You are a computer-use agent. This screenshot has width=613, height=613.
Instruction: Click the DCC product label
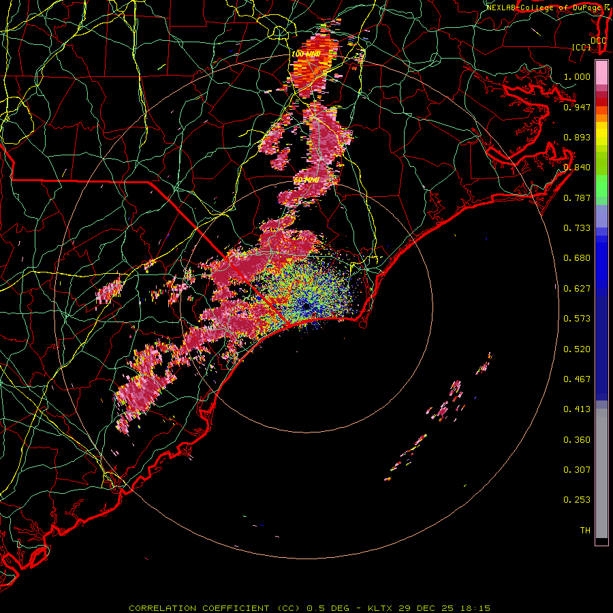coord(599,40)
